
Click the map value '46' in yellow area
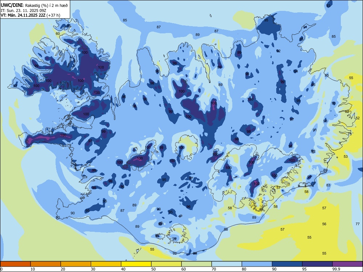pos(261,209)
